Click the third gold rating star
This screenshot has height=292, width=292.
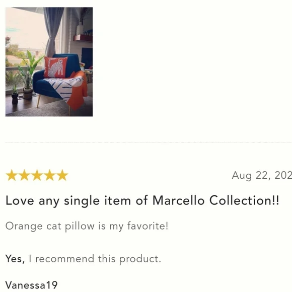pos(37,175)
